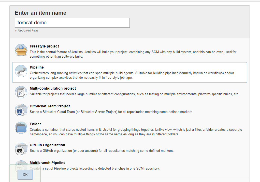Select the GitHub Organization title
260x182 pixels.
click(47, 145)
